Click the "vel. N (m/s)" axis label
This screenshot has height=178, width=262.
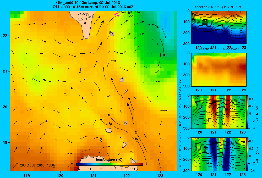[x=257, y=113]
